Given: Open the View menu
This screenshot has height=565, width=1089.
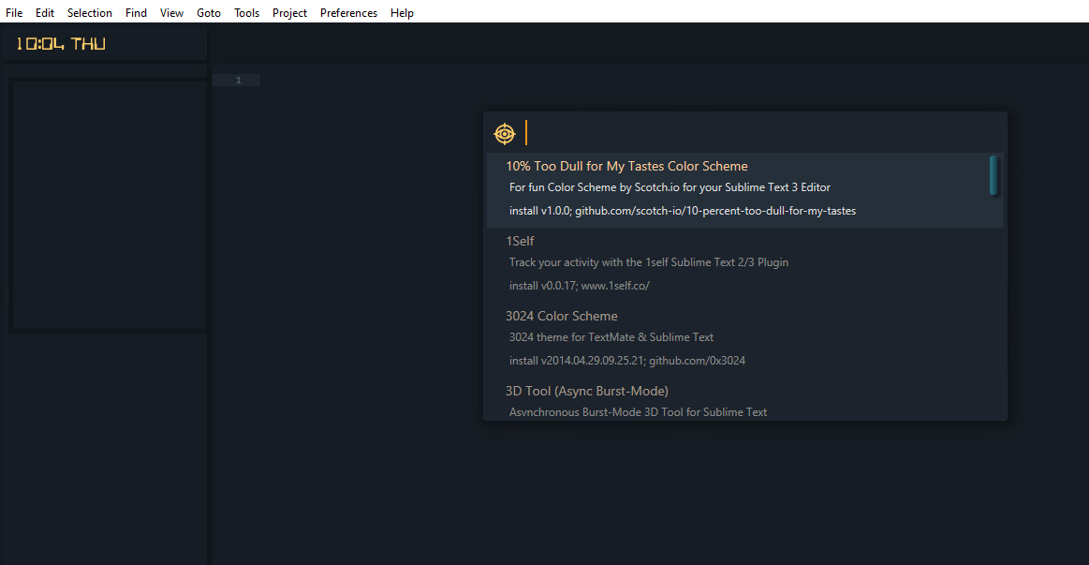Looking at the screenshot, I should (x=171, y=12).
